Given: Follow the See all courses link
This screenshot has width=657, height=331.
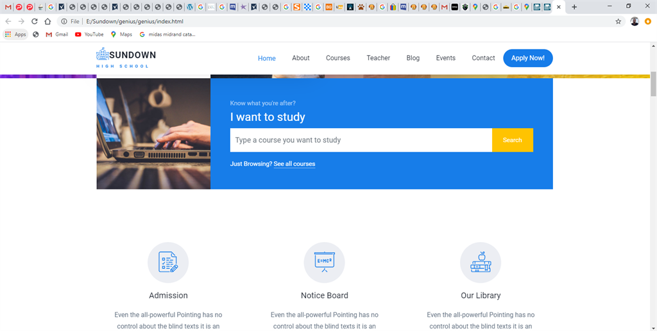Looking at the screenshot, I should pos(294,164).
